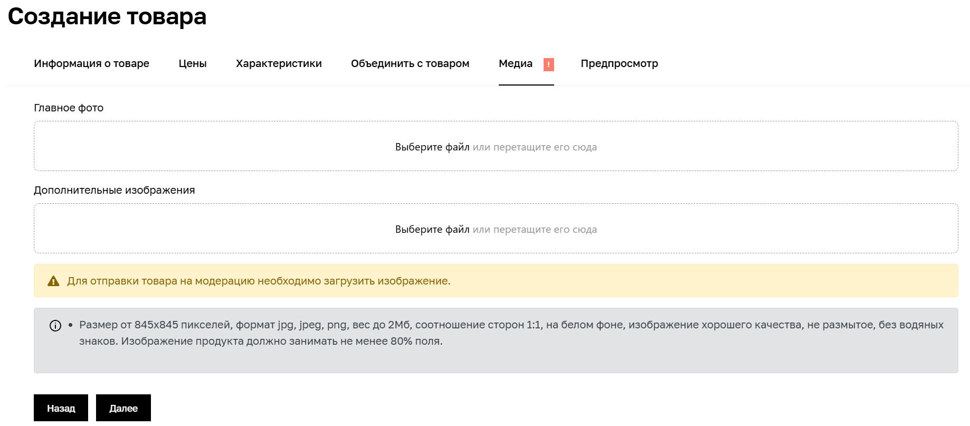Click the info circle icon beside image requirements
This screenshot has width=970, height=426.
[54, 326]
